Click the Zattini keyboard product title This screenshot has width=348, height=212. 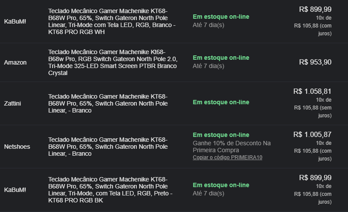108,103
